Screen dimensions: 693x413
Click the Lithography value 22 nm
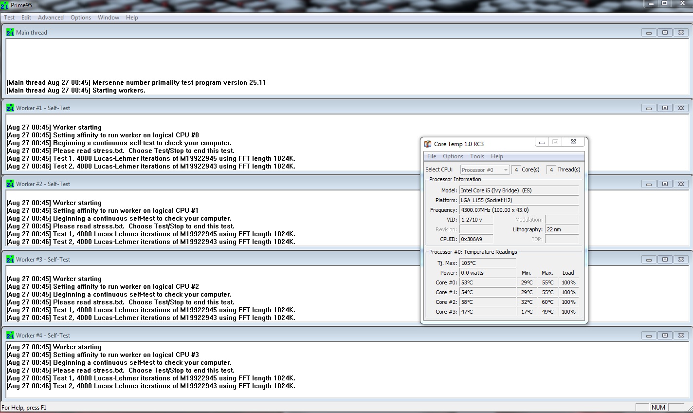562,229
